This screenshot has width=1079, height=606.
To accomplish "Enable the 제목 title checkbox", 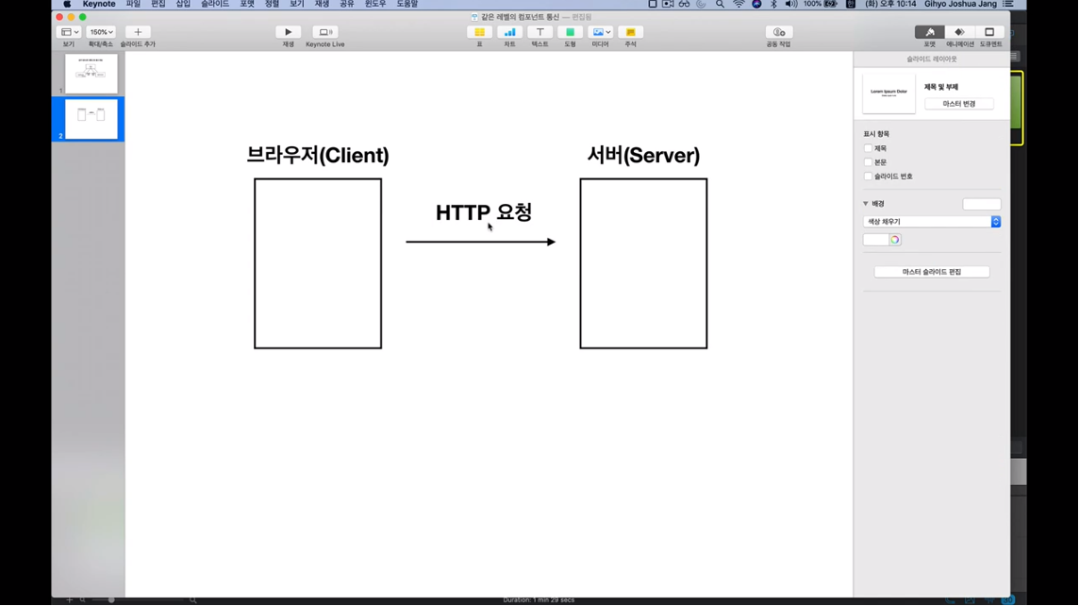I will point(868,148).
